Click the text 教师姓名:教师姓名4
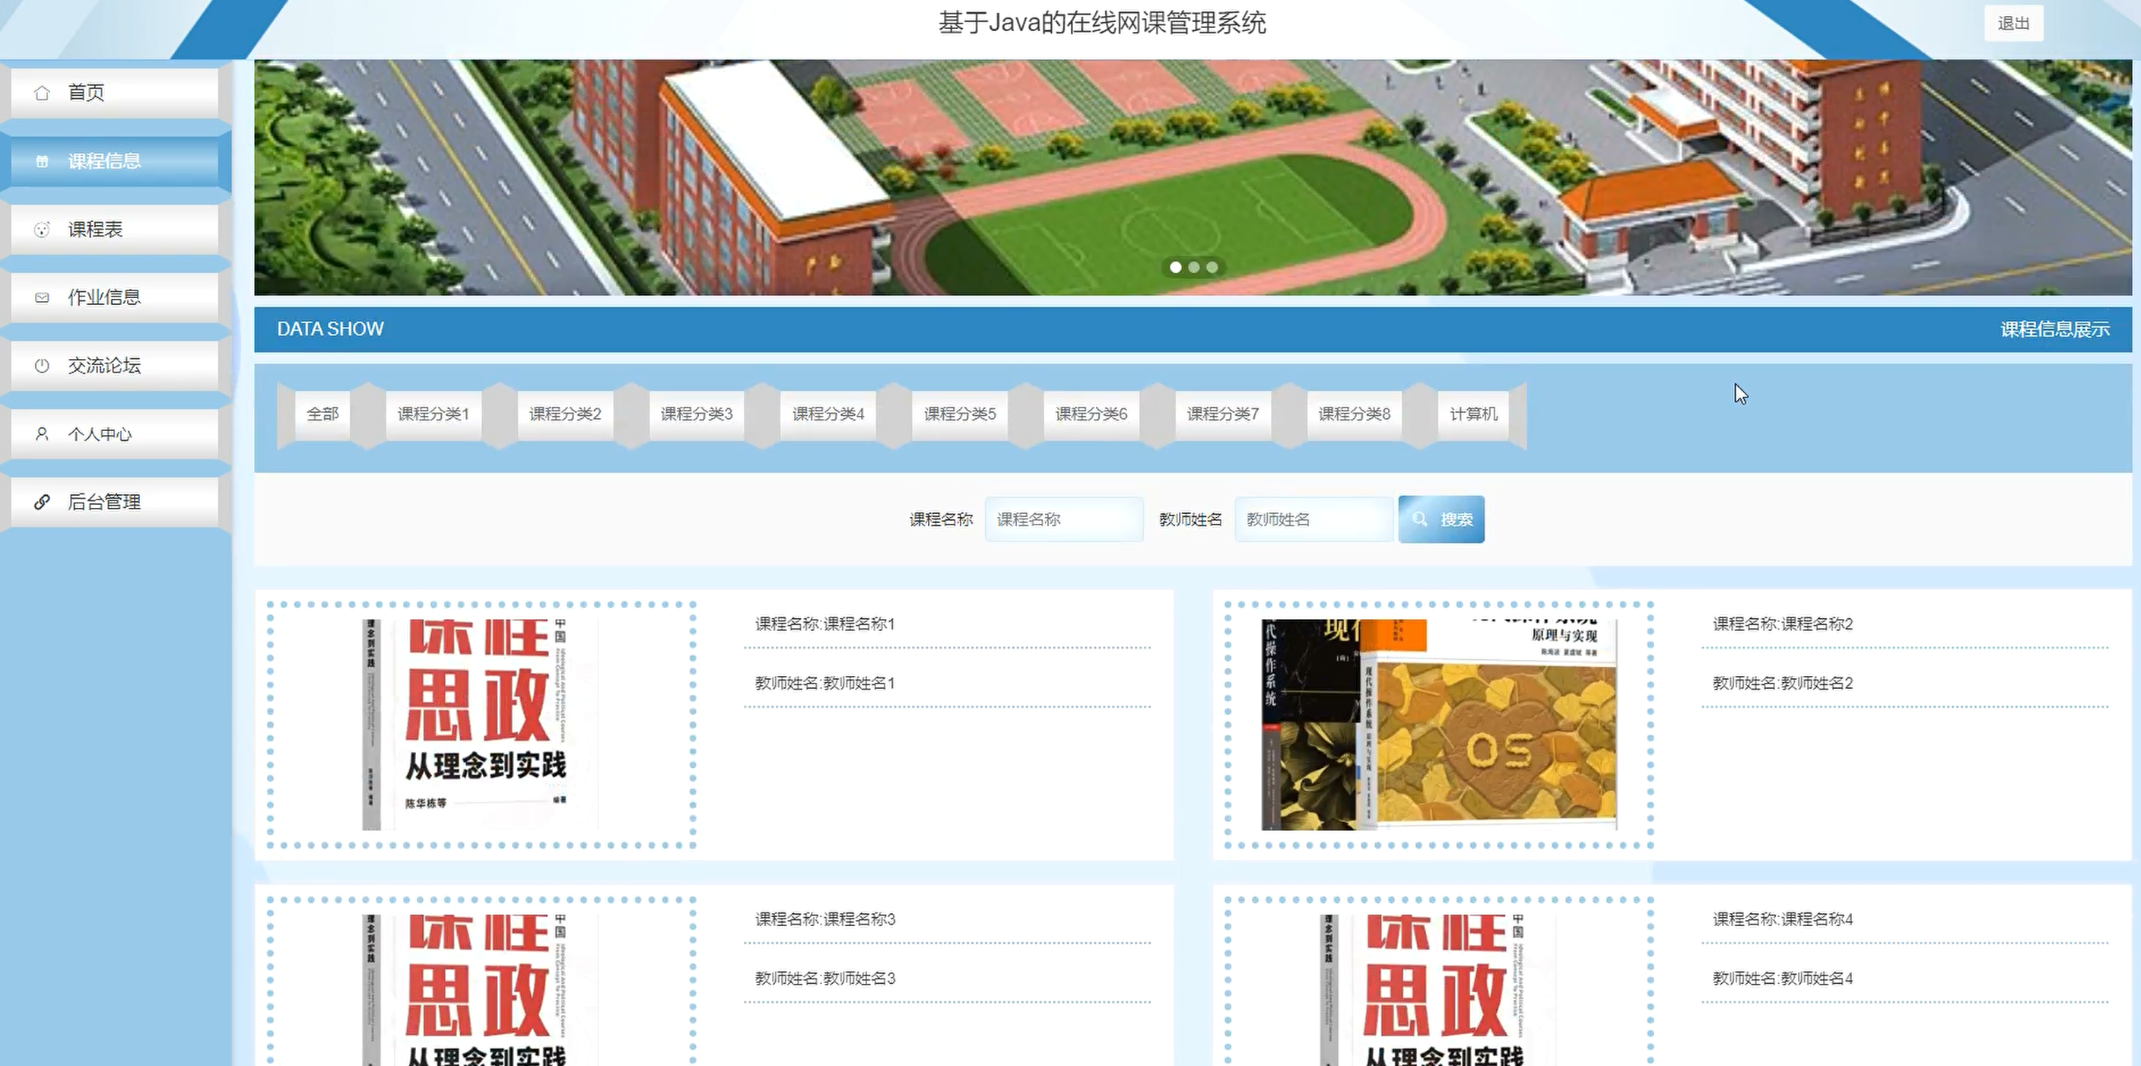The image size is (2141, 1066). click(x=1783, y=978)
